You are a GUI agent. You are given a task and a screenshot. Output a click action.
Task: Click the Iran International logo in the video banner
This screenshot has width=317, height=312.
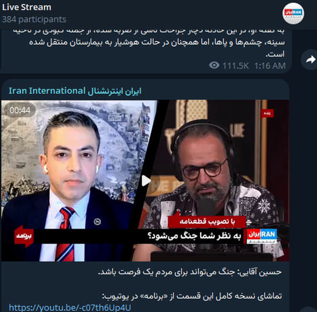click(x=262, y=236)
